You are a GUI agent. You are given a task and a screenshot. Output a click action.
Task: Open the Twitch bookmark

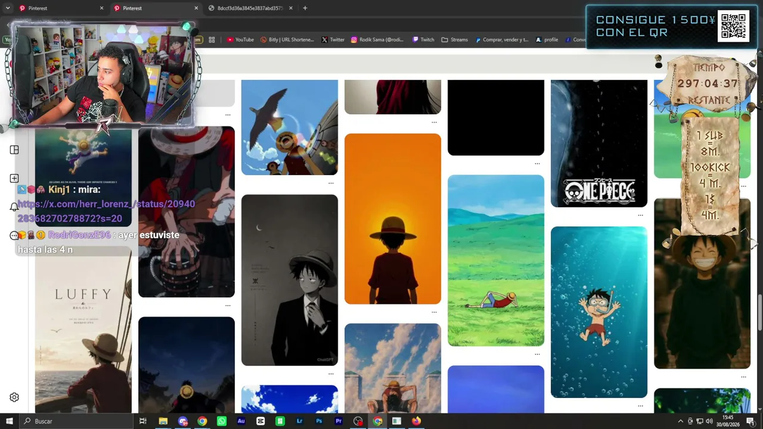[423, 40]
